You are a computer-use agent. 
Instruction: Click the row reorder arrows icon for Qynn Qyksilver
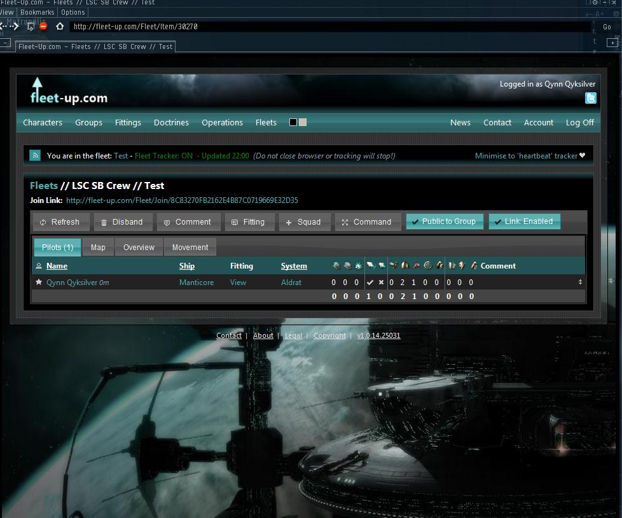[580, 282]
